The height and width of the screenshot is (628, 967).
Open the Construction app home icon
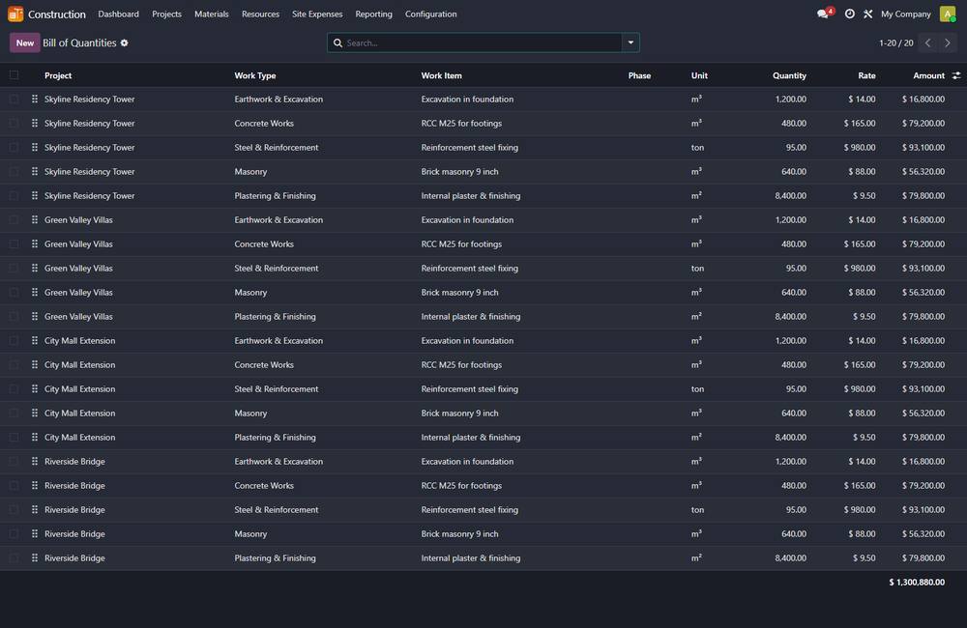15,14
